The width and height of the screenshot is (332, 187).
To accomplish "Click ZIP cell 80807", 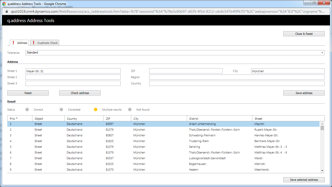I will [x=110, y=135].
